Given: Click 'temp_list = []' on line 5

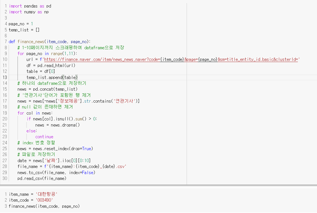Looking at the screenshot, I should [24, 30].
